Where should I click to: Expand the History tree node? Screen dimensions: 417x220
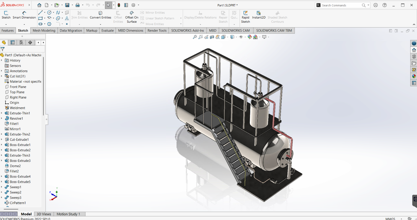click(2, 60)
